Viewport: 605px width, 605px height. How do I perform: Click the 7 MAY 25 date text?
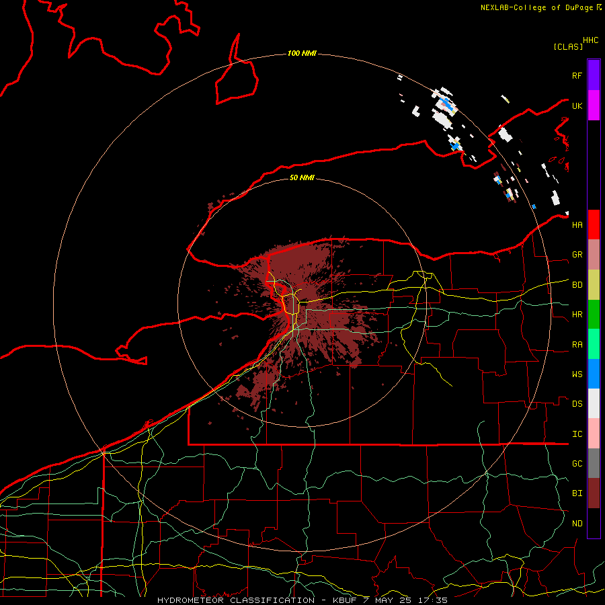pyautogui.click(x=387, y=600)
